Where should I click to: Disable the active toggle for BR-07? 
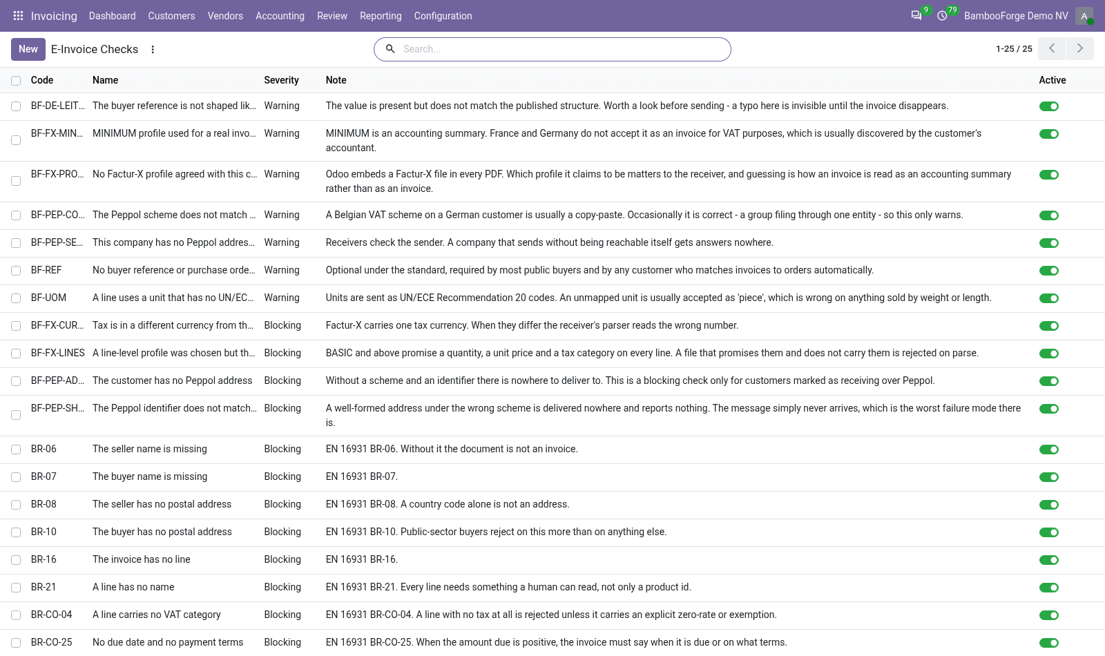[x=1048, y=477]
